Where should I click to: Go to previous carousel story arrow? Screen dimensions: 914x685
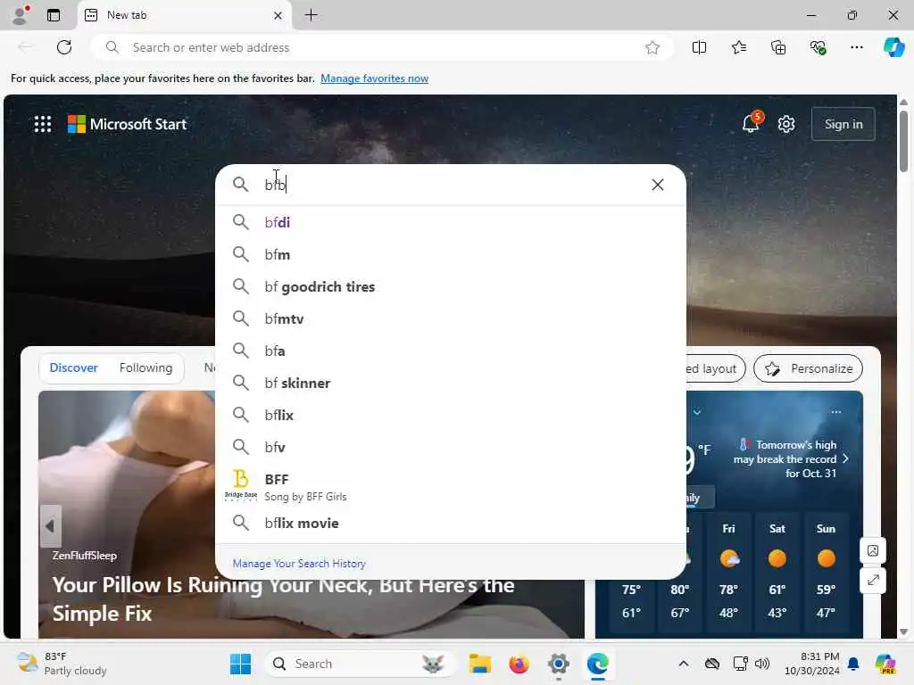coord(50,526)
